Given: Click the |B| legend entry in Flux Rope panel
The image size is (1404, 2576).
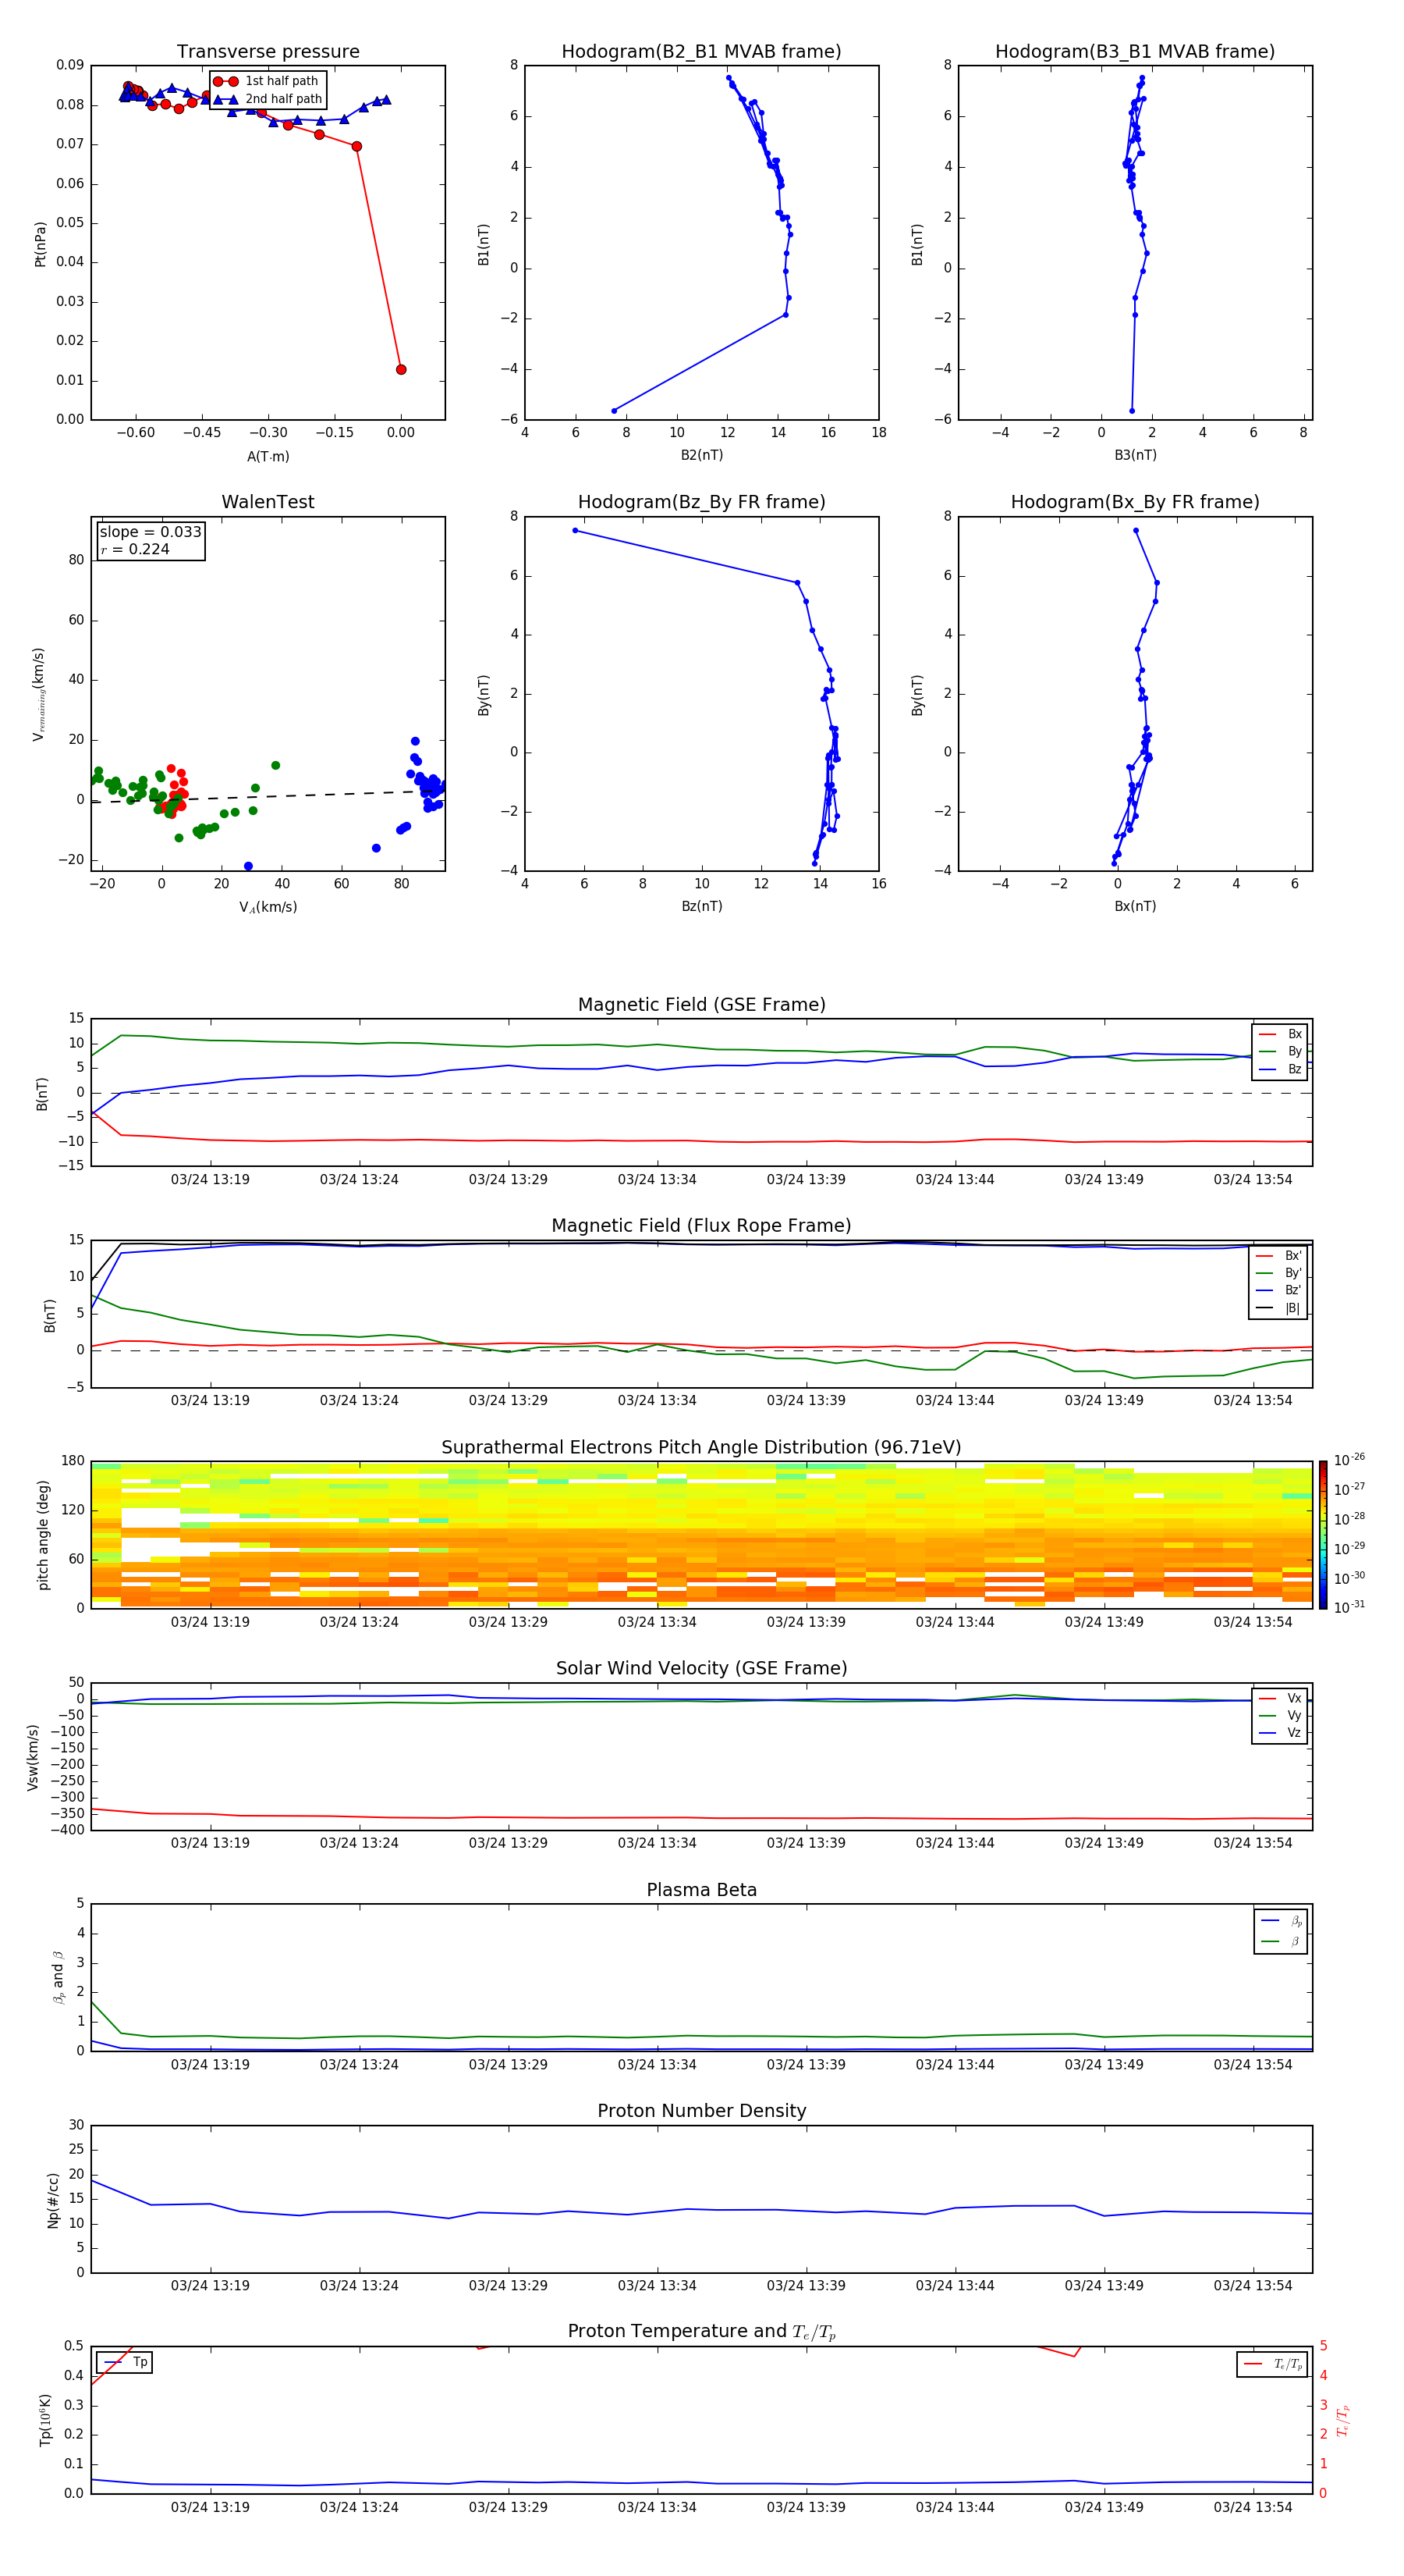Looking at the screenshot, I should point(1278,1308).
